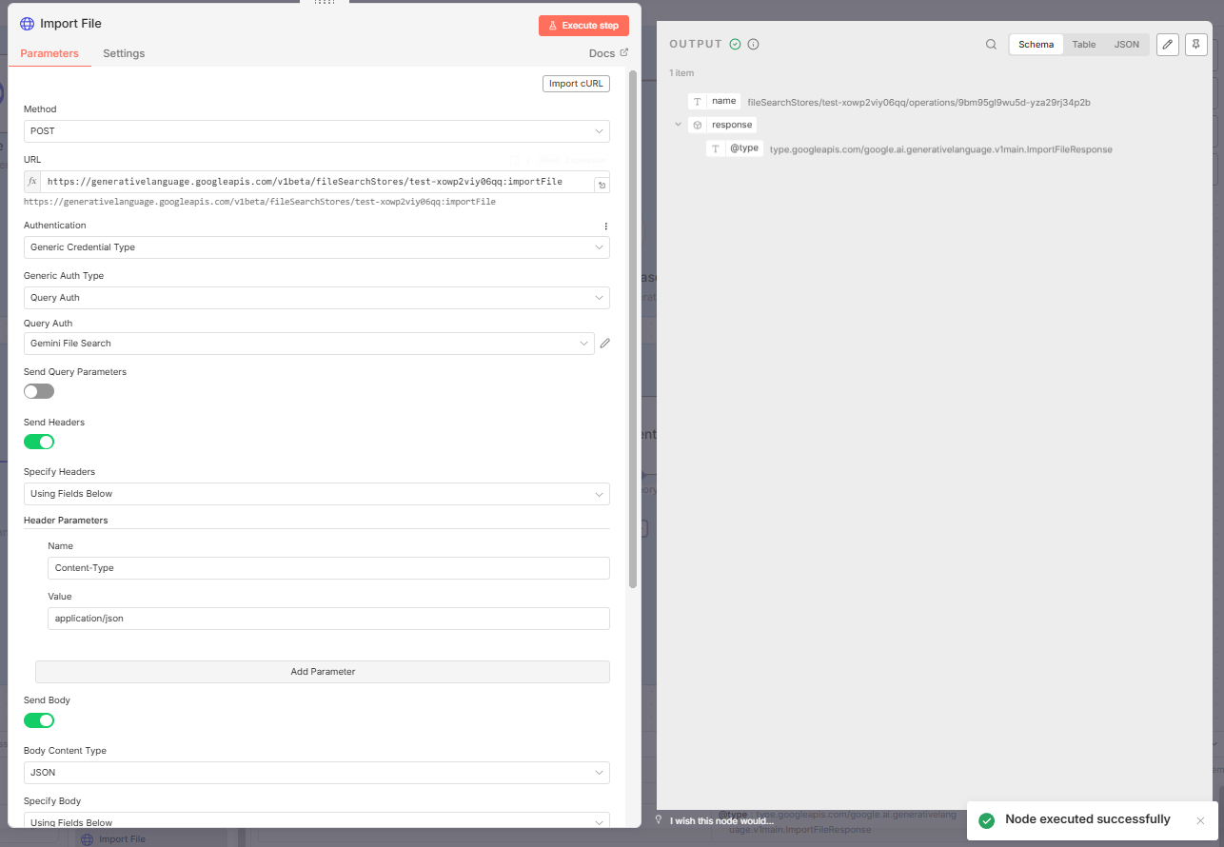The image size is (1224, 847).
Task: Click the text type icon beside name field
Action: [x=698, y=101]
